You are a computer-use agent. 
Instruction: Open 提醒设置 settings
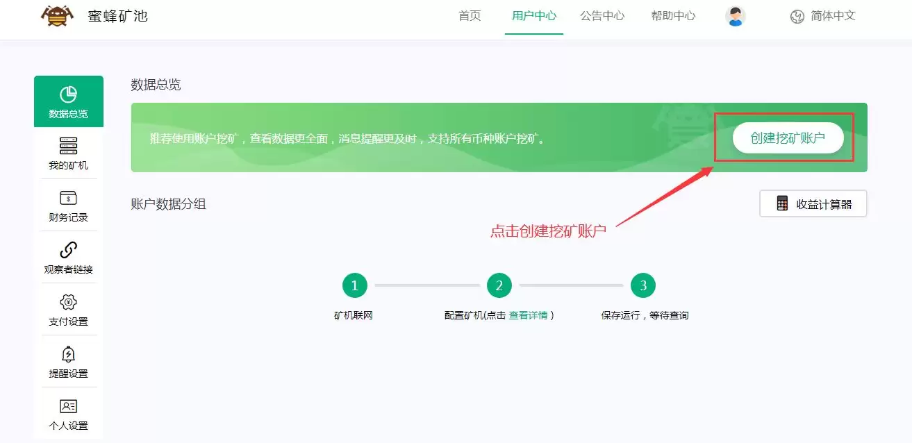(x=68, y=360)
